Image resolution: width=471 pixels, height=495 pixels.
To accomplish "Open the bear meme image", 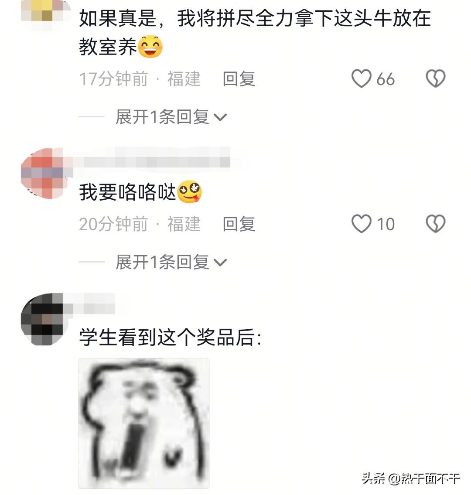I will point(143,423).
